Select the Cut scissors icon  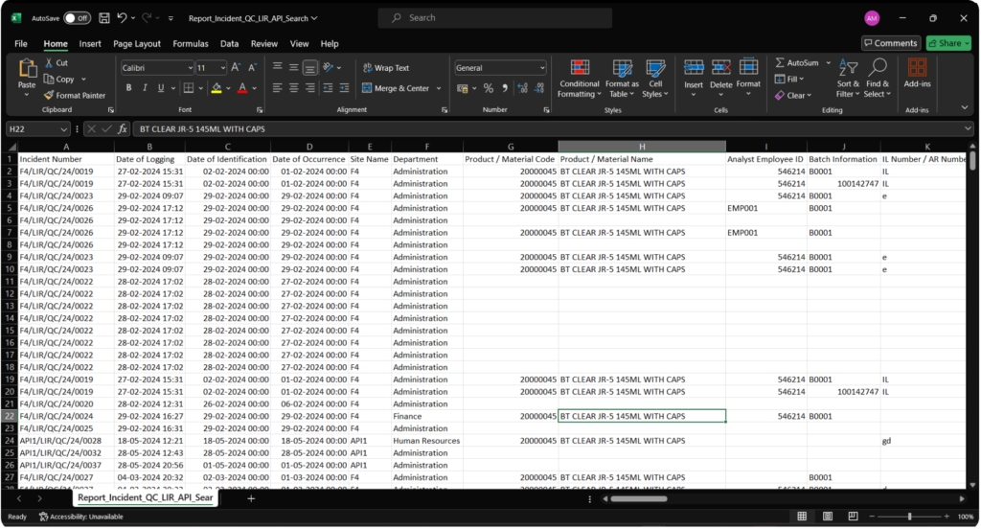click(49, 62)
